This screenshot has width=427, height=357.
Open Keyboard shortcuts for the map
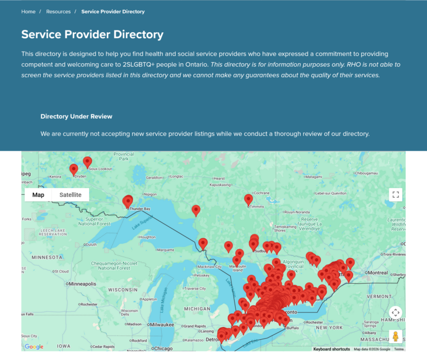pyautogui.click(x=331, y=349)
